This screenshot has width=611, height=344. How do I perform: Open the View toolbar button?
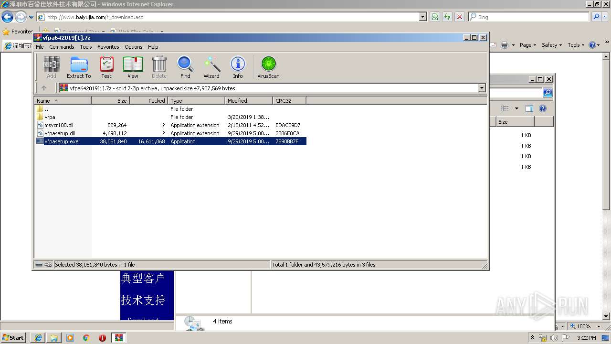133,67
